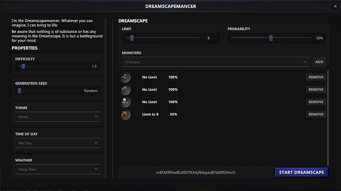Remove the skeleton monster entry
The width and height of the screenshot is (341, 191).
pyautogui.click(x=316, y=102)
